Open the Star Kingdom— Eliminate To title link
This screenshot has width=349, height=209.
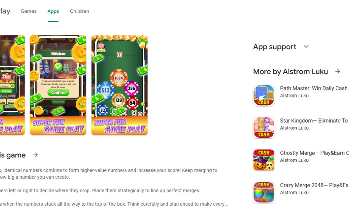pos(314,121)
